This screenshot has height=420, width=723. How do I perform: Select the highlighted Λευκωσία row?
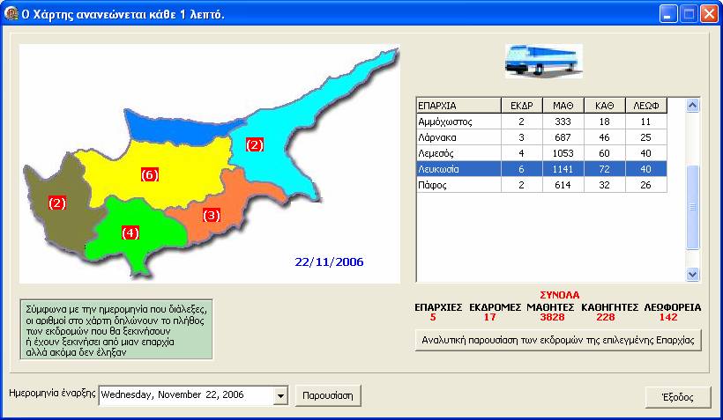click(x=541, y=169)
